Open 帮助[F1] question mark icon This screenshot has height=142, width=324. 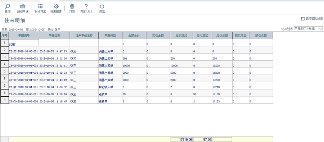point(86,6)
